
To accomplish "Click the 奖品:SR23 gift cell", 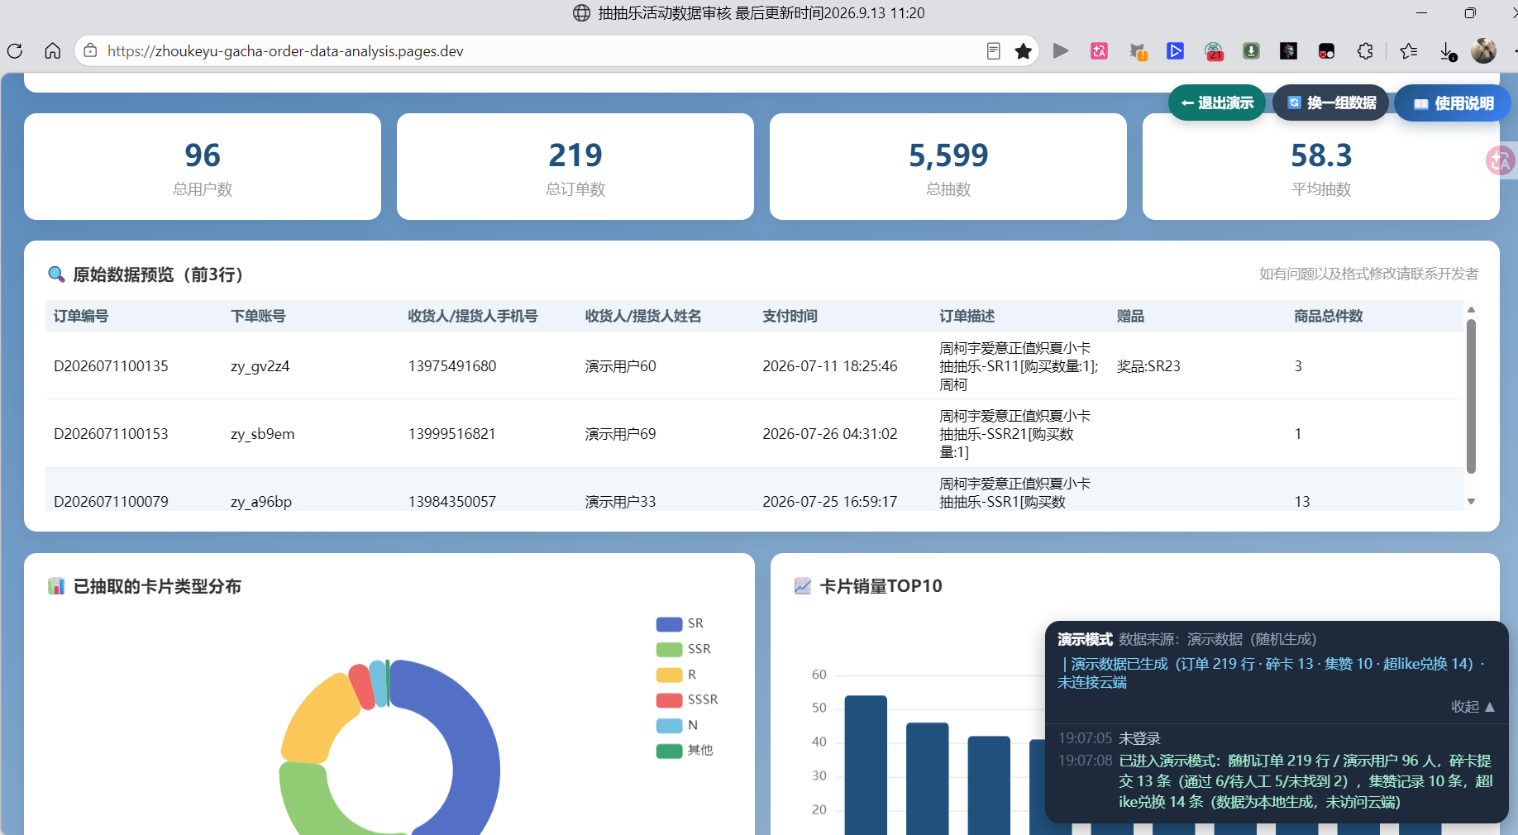I will click(1148, 366).
